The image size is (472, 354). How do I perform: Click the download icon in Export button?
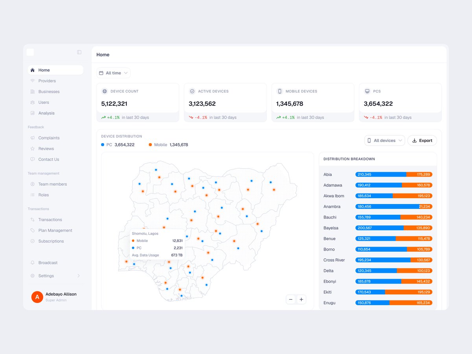(x=415, y=140)
